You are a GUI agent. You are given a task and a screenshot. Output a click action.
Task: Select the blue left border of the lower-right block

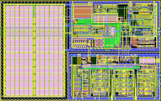click(70, 75)
